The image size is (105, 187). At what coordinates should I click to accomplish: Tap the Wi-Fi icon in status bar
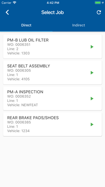(15, 3)
